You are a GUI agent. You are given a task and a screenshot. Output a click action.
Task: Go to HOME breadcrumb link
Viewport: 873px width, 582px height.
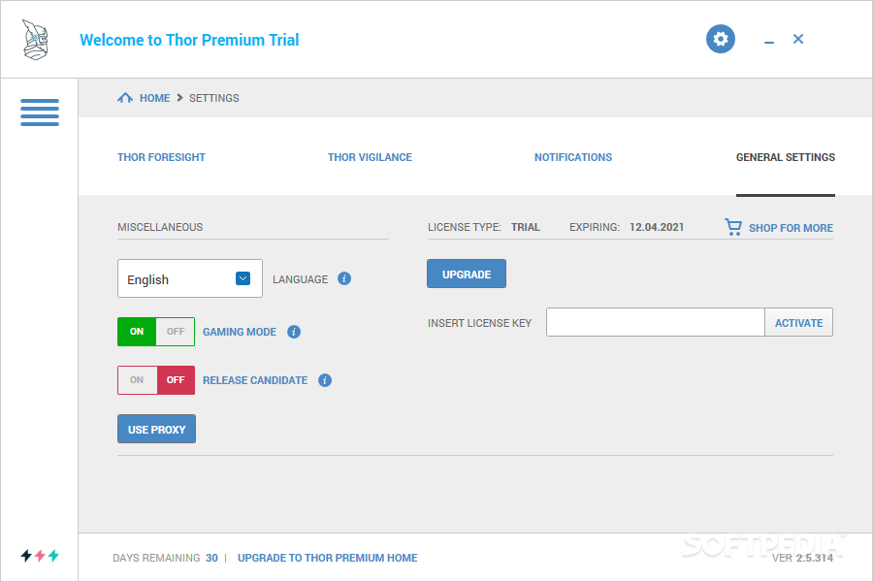[x=155, y=98]
